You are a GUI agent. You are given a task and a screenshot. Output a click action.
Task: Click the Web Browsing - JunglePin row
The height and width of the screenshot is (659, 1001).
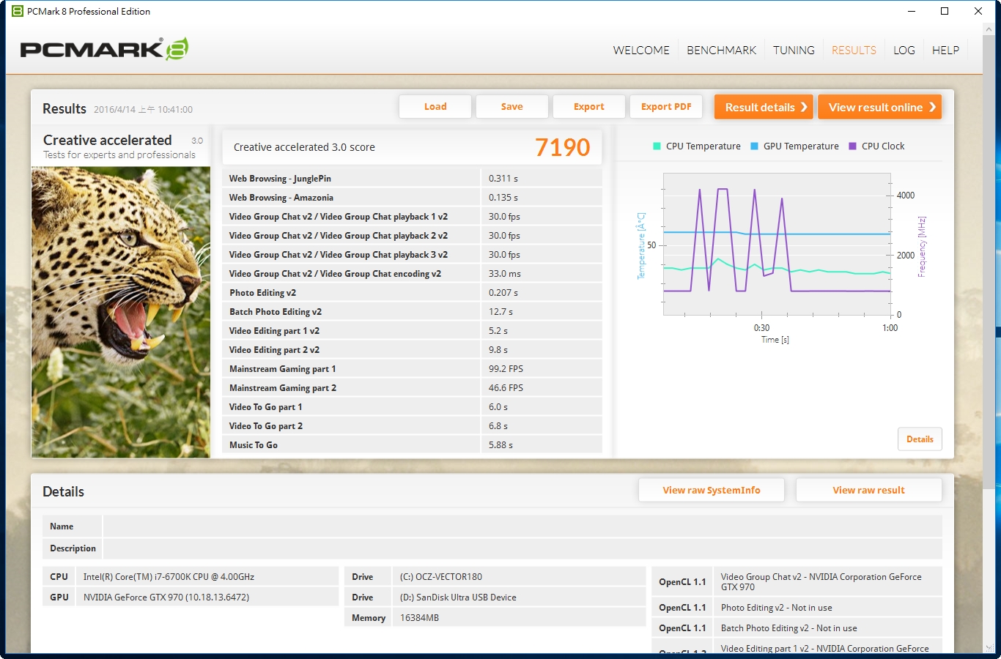pyautogui.click(x=412, y=179)
